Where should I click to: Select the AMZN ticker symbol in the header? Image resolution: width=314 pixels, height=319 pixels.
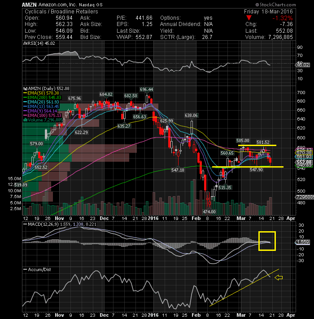[x=29, y=4]
